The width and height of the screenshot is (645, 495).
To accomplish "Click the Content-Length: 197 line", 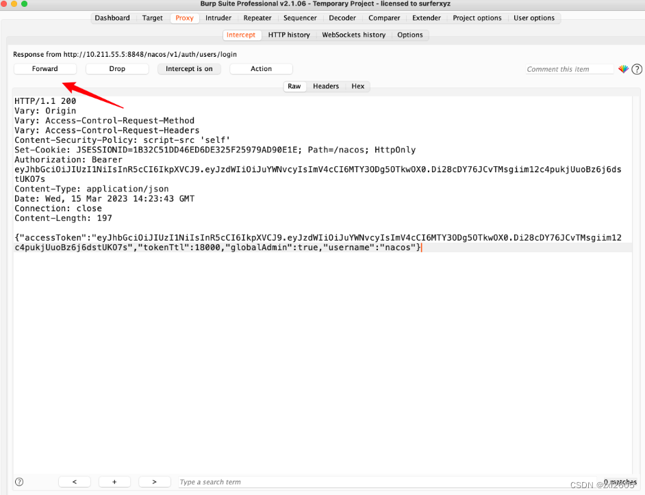I will point(64,218).
